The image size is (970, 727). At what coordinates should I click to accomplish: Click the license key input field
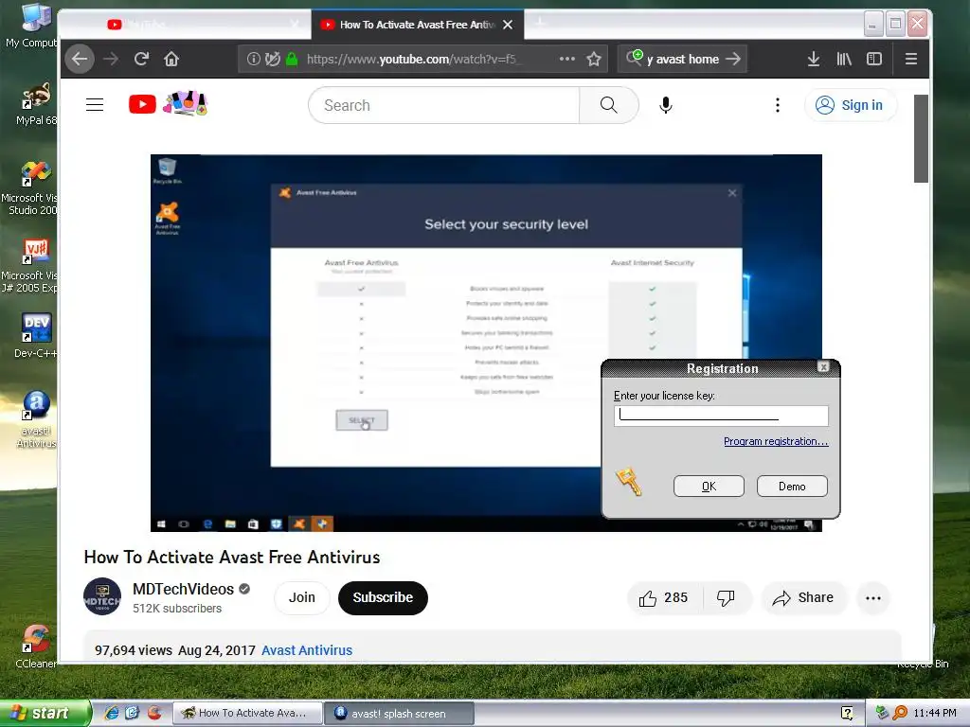(x=721, y=417)
